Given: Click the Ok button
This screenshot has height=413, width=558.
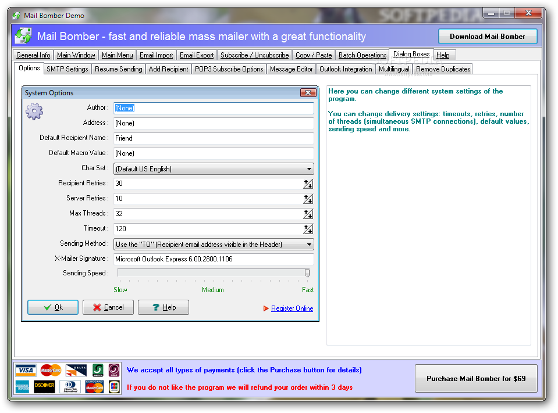Looking at the screenshot, I should tap(53, 307).
